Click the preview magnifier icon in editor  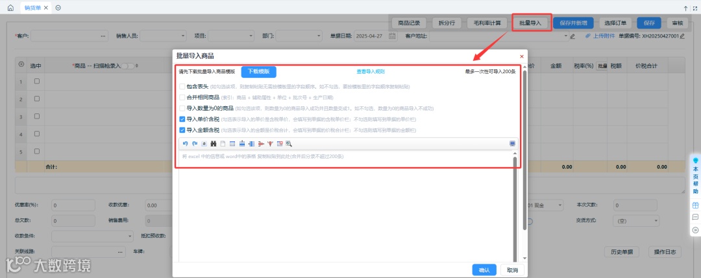click(289, 144)
